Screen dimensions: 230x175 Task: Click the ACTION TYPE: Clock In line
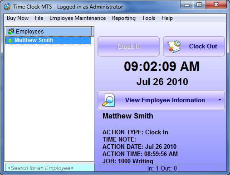(x=135, y=132)
